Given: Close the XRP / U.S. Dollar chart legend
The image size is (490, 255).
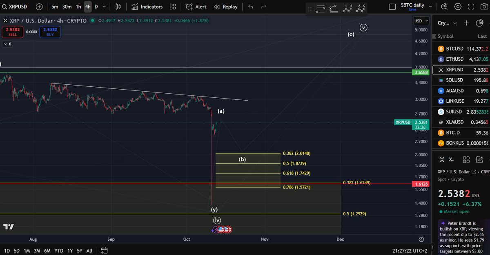Looking at the screenshot, I should point(5,20).
